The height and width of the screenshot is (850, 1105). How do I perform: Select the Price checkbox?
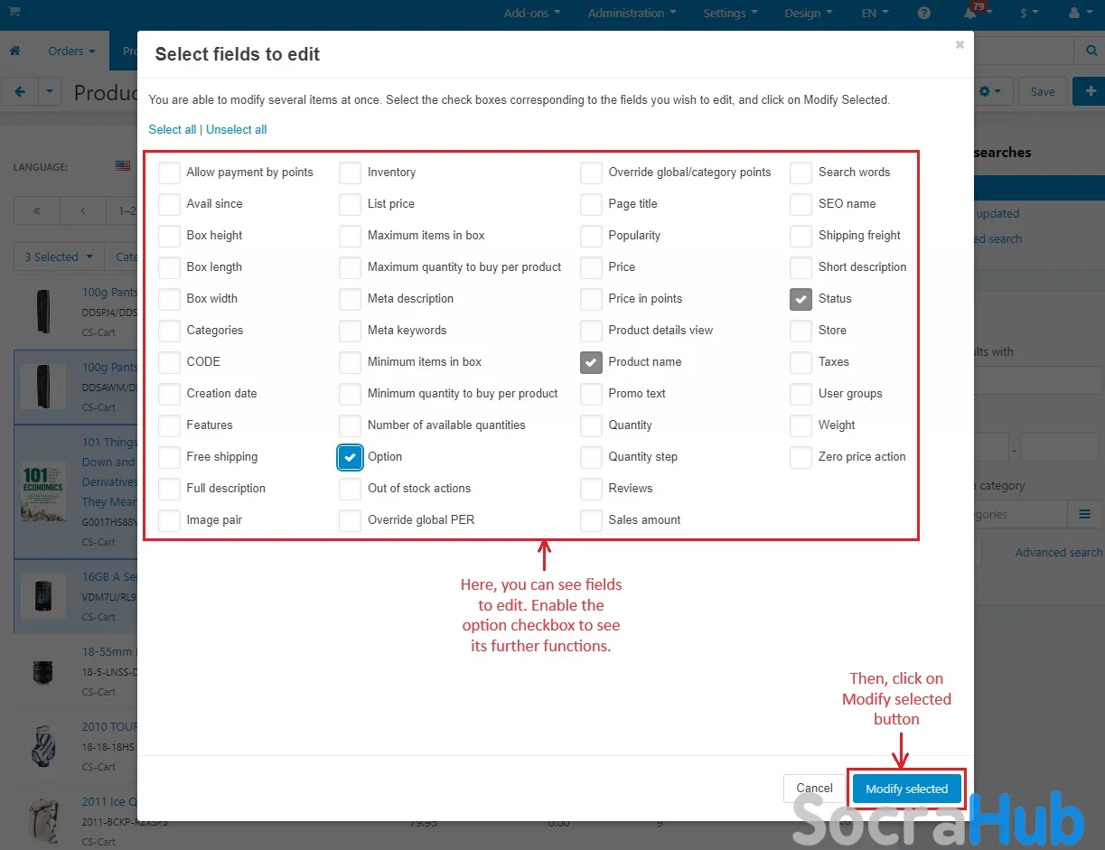click(x=591, y=267)
